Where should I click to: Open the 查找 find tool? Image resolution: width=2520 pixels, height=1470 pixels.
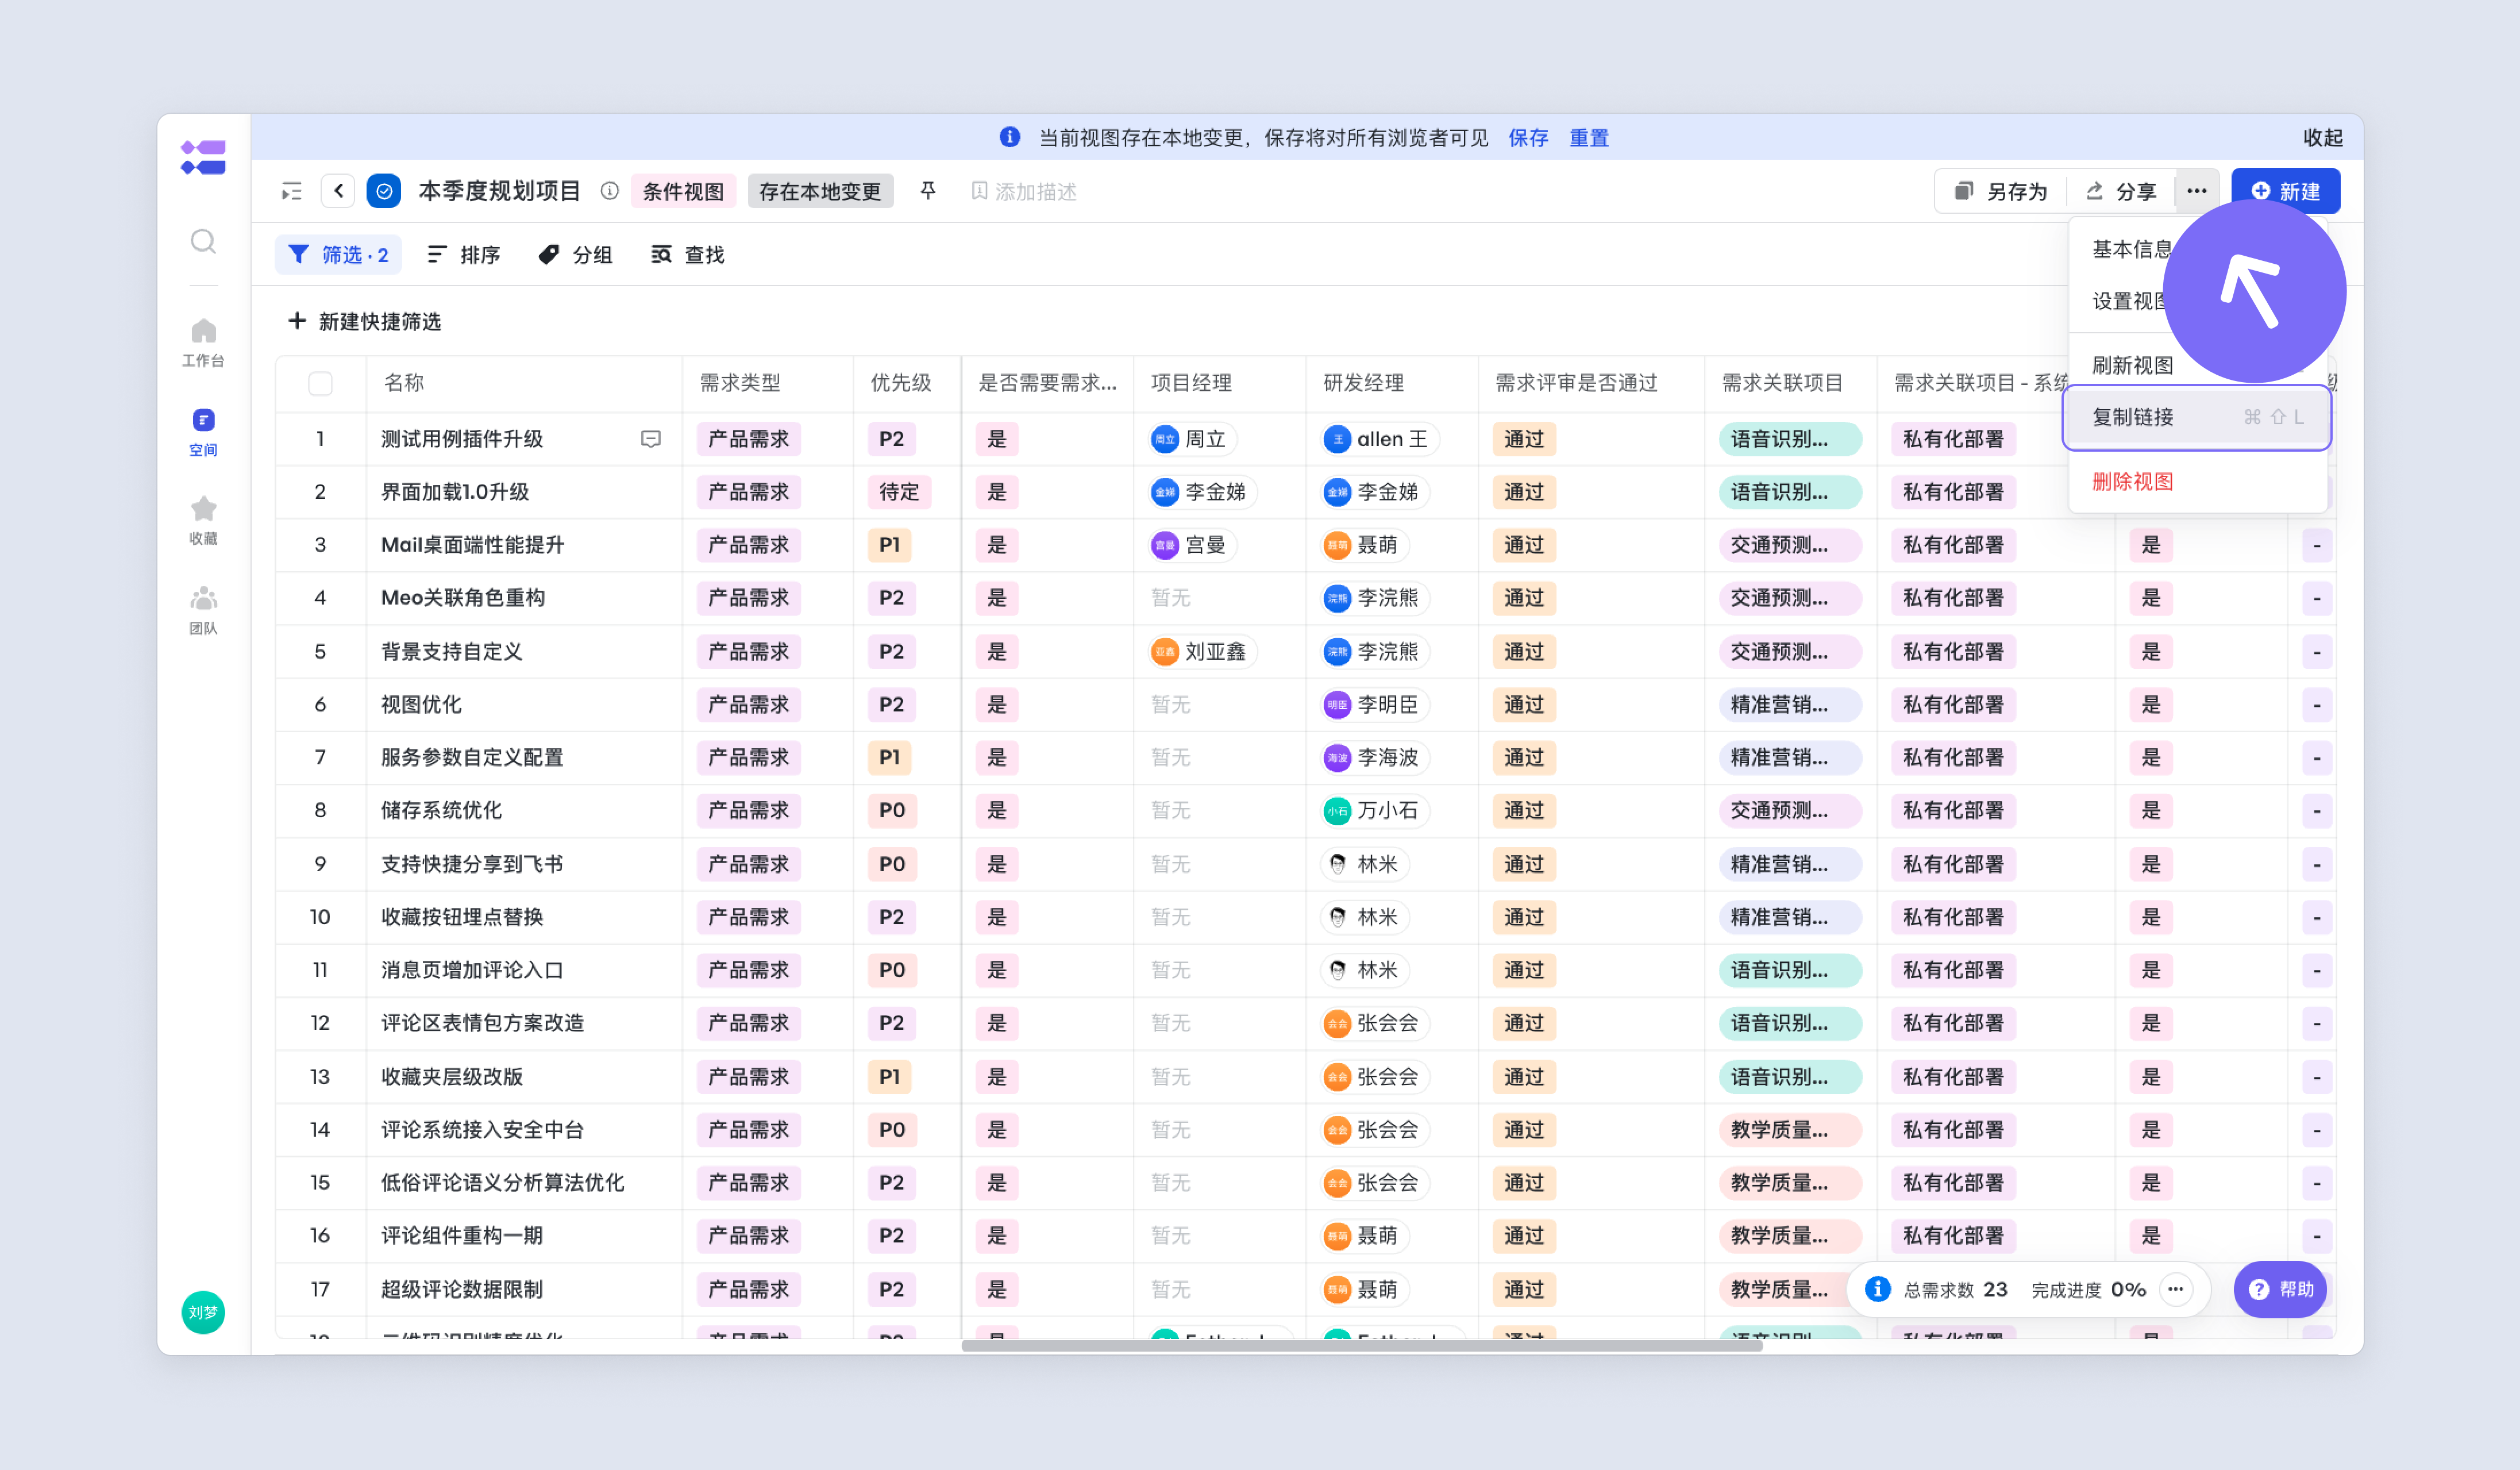tap(687, 255)
